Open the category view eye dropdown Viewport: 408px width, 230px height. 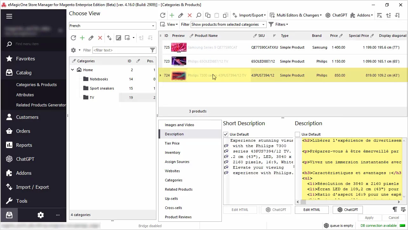129,38
